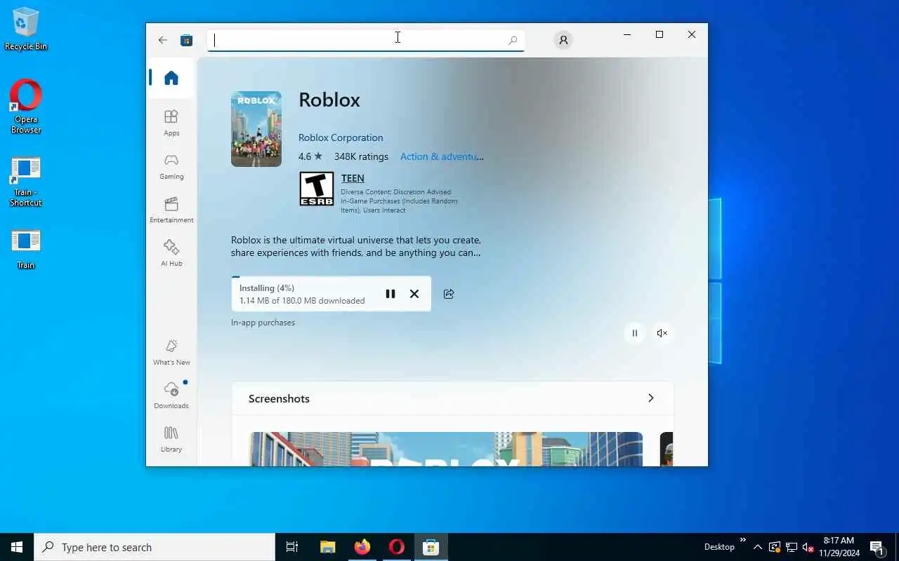This screenshot has height=561, width=899.
Task: Click the In-app purchases label
Action: pos(263,323)
